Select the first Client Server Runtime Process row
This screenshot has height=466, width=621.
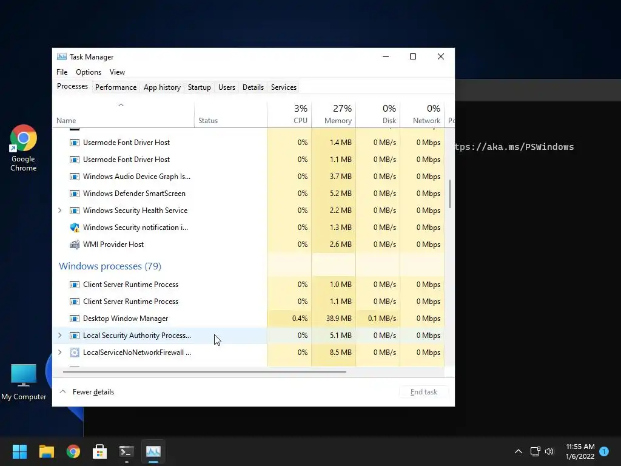(x=248, y=285)
